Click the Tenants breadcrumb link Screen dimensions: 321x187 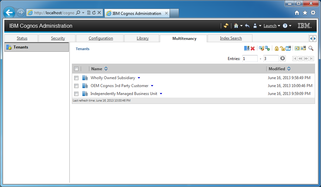tap(82, 49)
